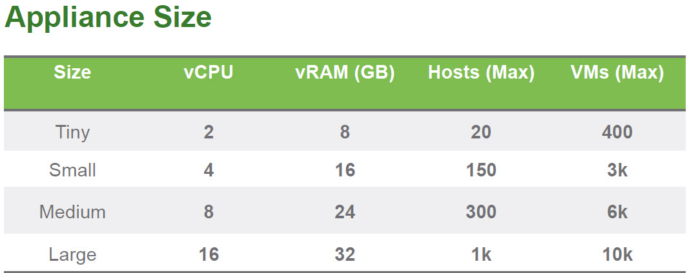Click the Appliance Size heading
This screenshot has height=273, width=687.
point(108,19)
